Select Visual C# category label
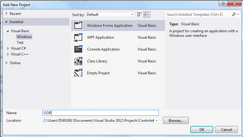The width and height of the screenshot is (243, 137). 18,48
